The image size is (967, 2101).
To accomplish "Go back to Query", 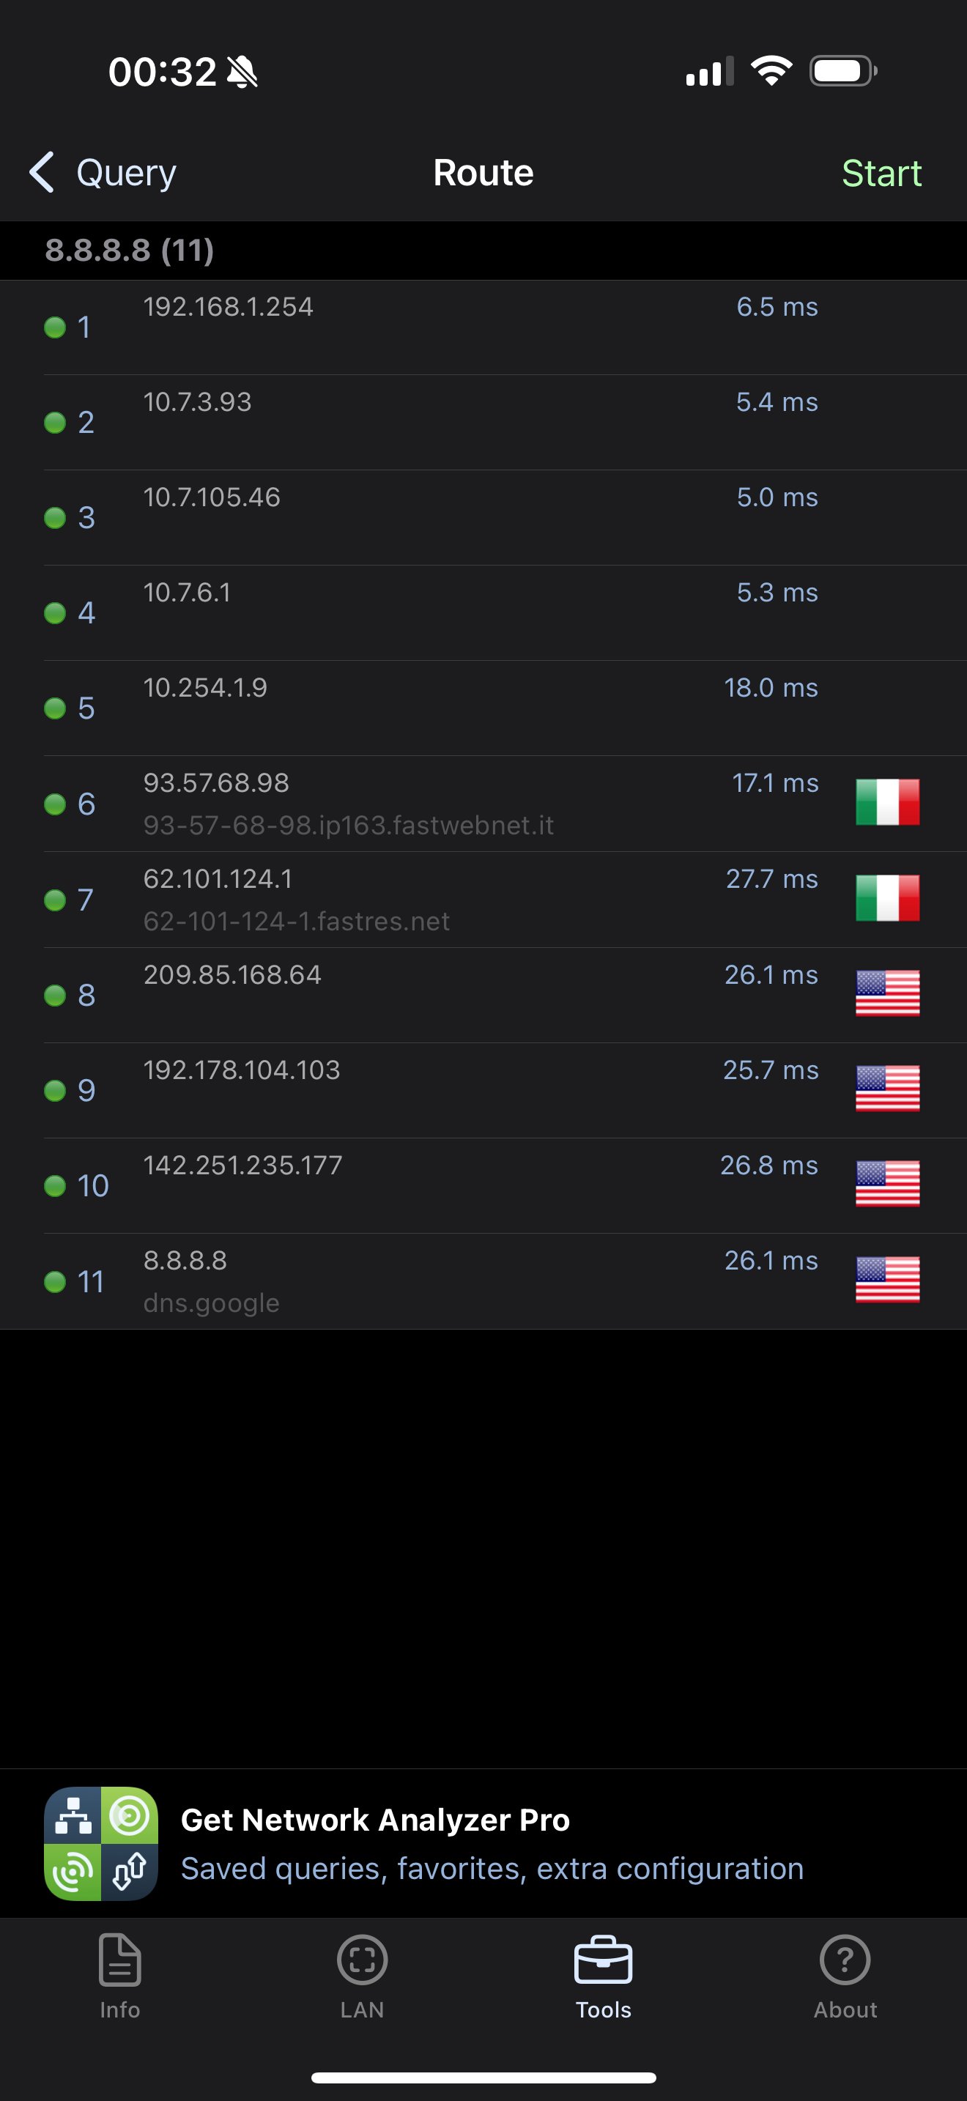I will click(x=125, y=173).
